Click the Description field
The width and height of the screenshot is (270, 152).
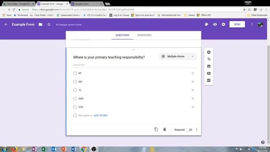135,65
